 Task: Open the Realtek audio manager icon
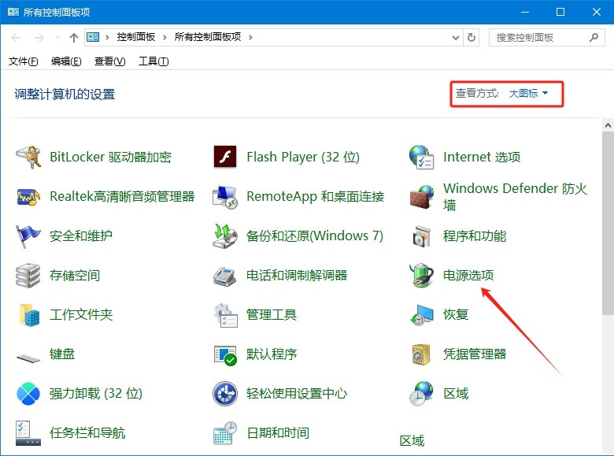(28, 197)
